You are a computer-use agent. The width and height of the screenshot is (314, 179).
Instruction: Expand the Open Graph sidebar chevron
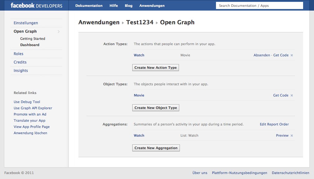tap(59, 31)
